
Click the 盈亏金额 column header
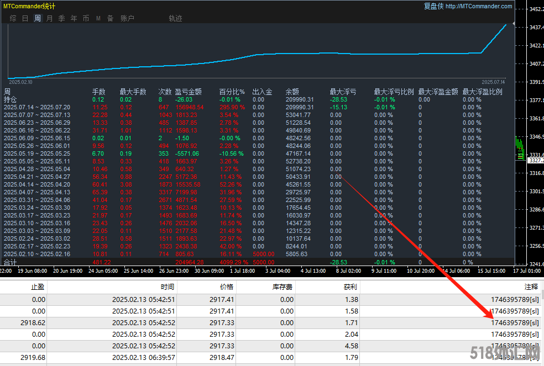pyautogui.click(x=188, y=92)
